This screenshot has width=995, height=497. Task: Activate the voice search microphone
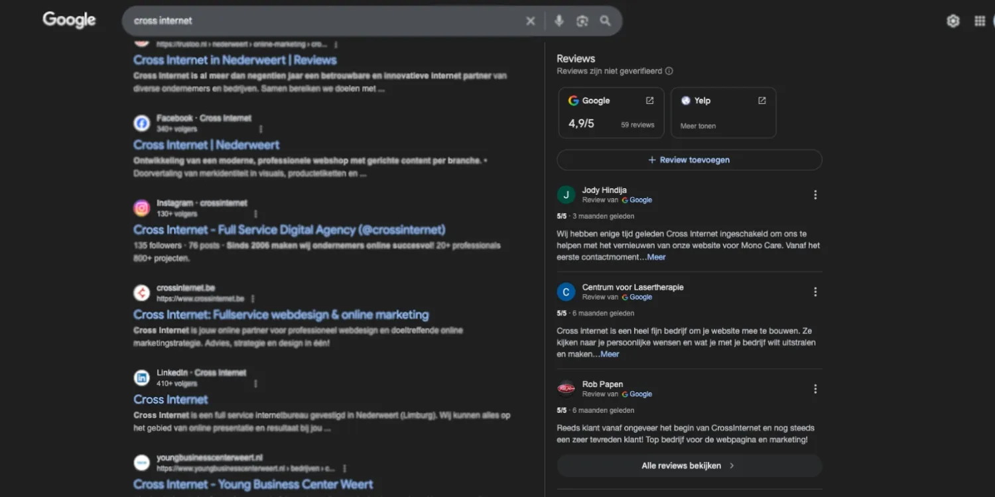(x=559, y=21)
